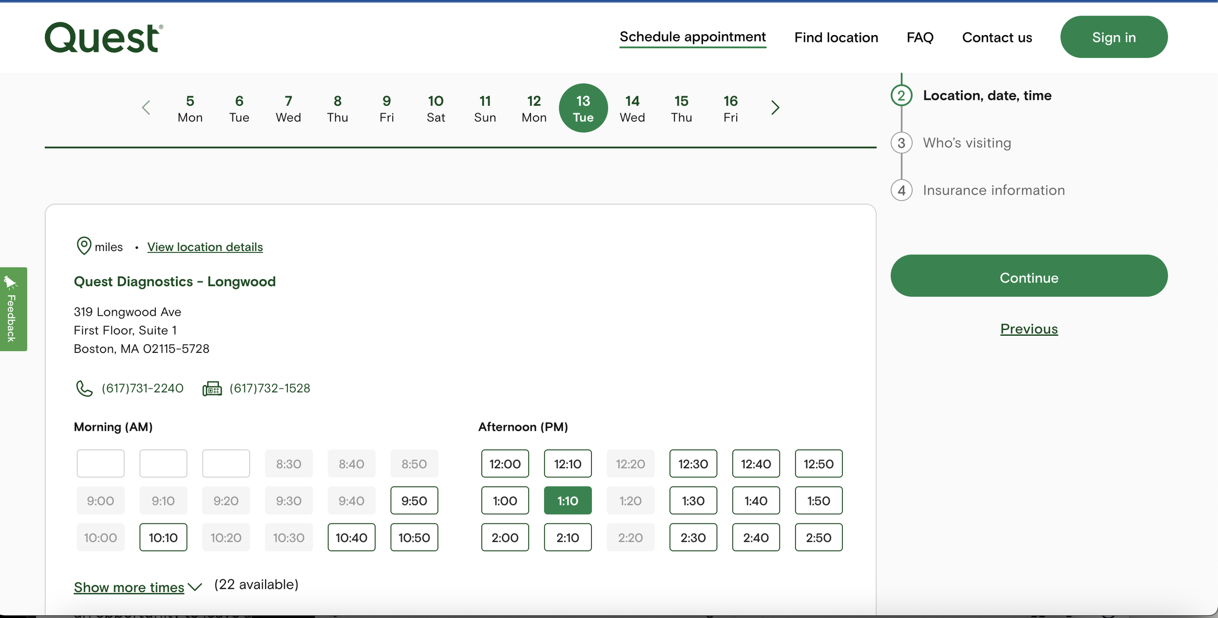Open the FAQ page
Screen dimensions: 1218x618
(920, 38)
